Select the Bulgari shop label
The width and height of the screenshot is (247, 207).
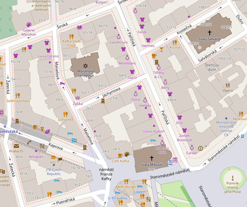(x=102, y=2)
